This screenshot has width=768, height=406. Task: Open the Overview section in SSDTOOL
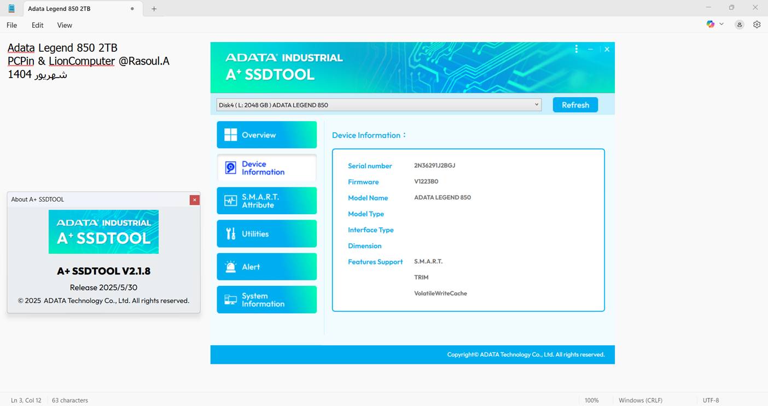266,135
